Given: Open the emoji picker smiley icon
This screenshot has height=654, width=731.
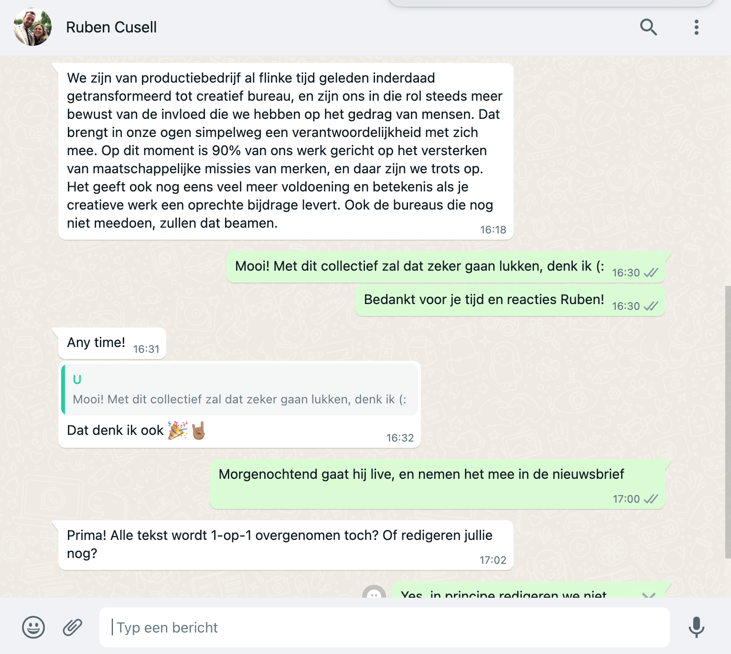Looking at the screenshot, I should pos(33,627).
